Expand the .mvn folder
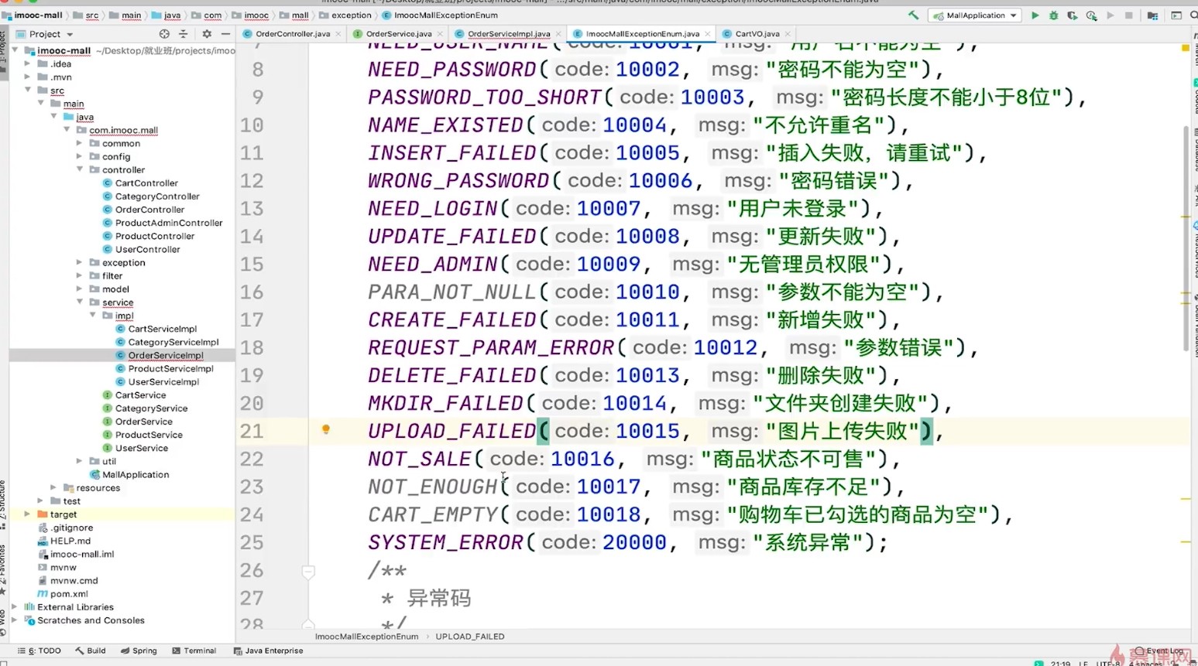The width and height of the screenshot is (1198, 666). point(28,77)
